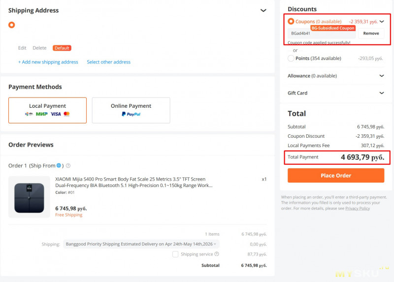Expand the Allowance section

(x=382, y=76)
